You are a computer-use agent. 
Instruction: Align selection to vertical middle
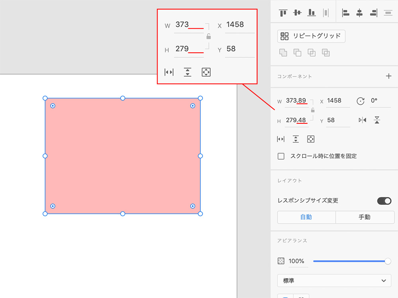[297, 13]
